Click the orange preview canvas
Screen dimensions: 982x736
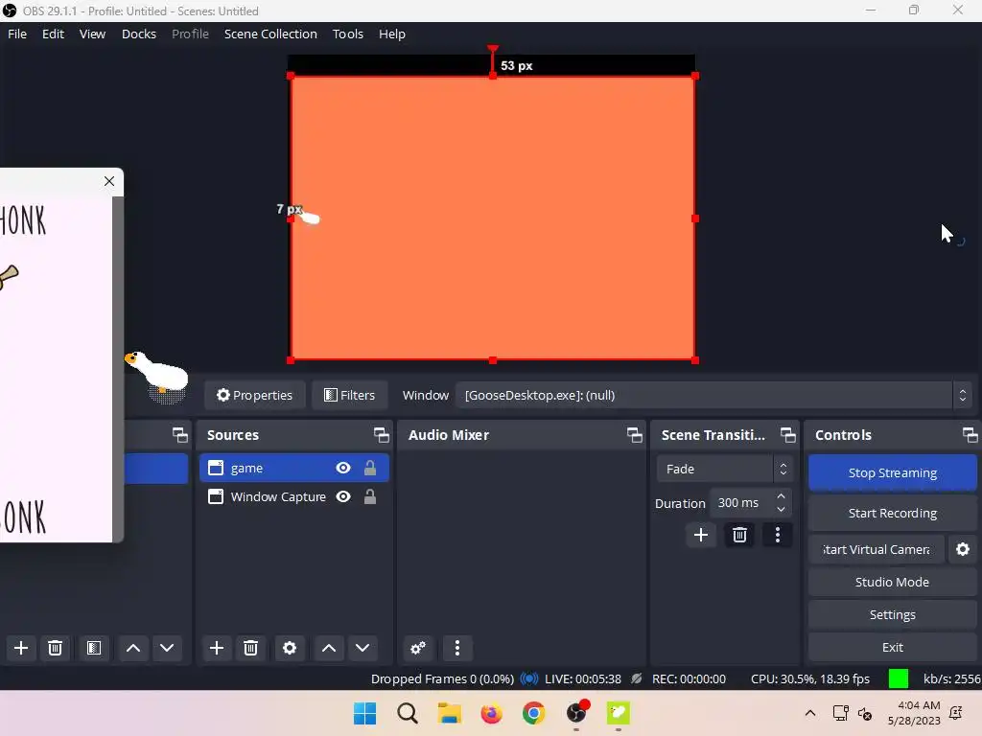[493, 218]
